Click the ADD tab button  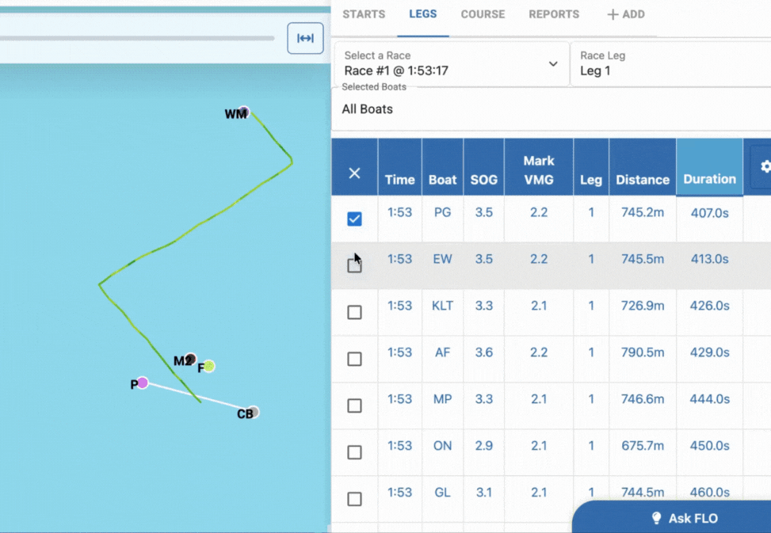pyautogui.click(x=625, y=14)
